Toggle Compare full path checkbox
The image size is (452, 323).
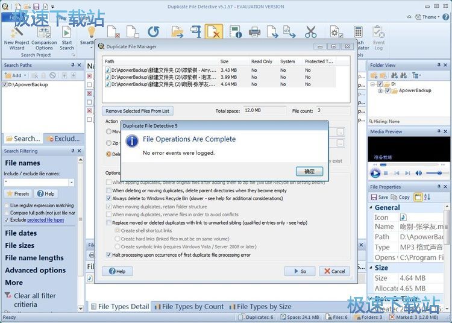click(x=7, y=213)
